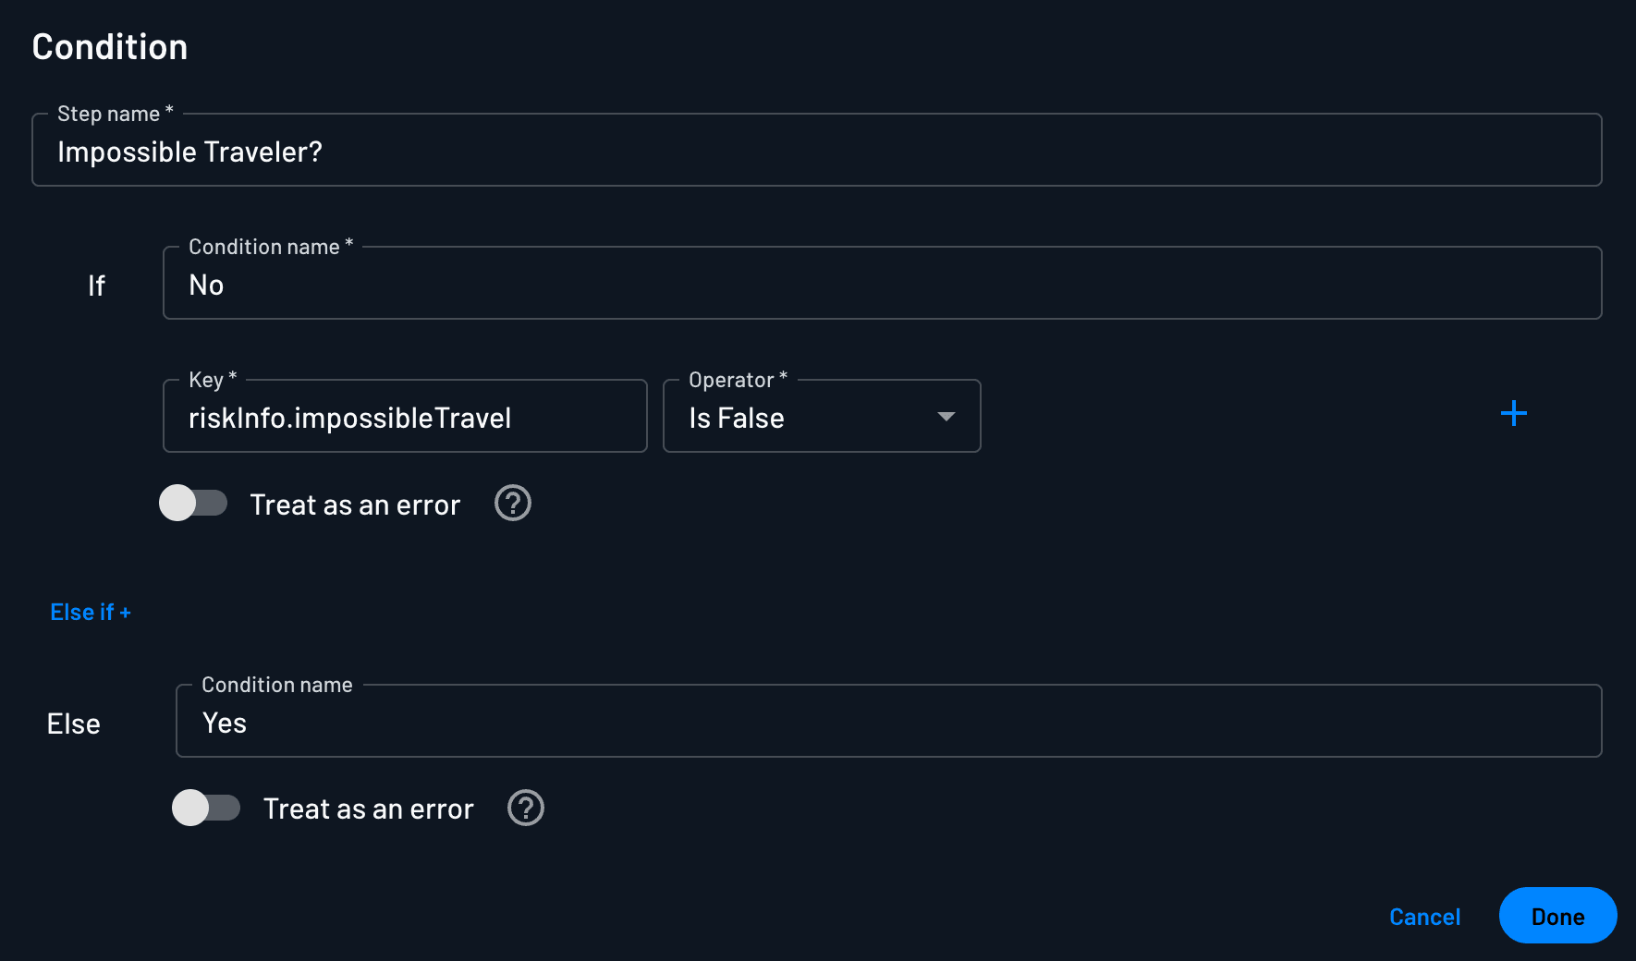Open the Operator dropdown showing Is False
The height and width of the screenshot is (961, 1636).
click(x=821, y=417)
